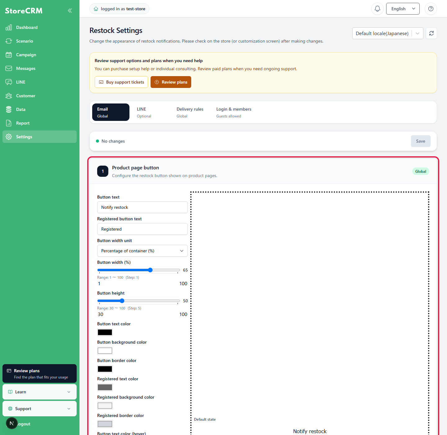Collapse the sidebar with double chevron icon
Screen dimensions: 447x435
[x=70, y=11]
